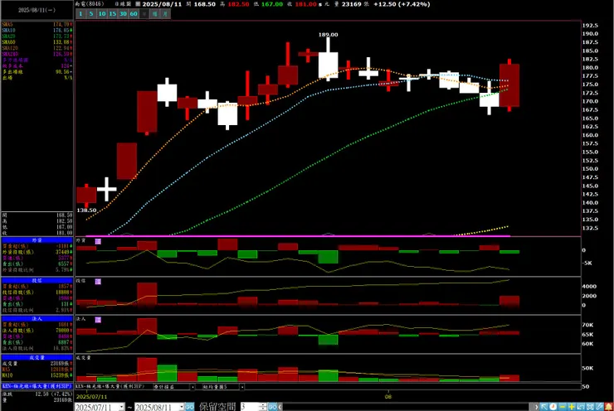This screenshot has width=614, height=411.
Task: Click the small icon before 2025/08/11 in header
Action: 138,4
